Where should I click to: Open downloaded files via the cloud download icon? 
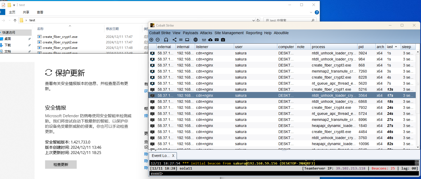[x=210, y=40]
